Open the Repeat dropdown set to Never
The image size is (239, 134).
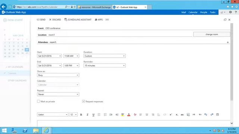[x=58, y=94]
